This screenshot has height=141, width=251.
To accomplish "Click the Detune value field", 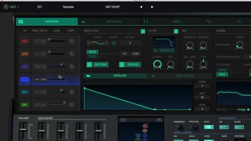I will coord(130,43).
